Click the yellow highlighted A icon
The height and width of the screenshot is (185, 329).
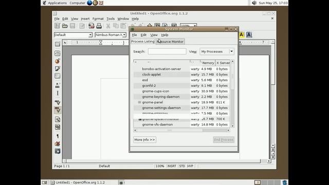(242, 35)
